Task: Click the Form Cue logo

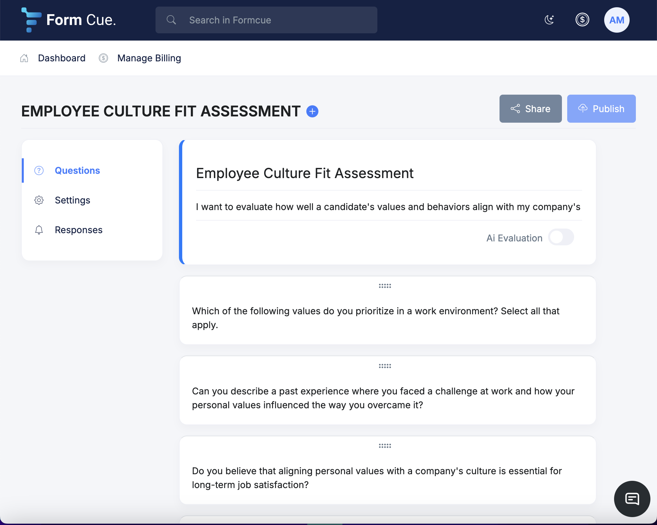Action: (x=69, y=20)
